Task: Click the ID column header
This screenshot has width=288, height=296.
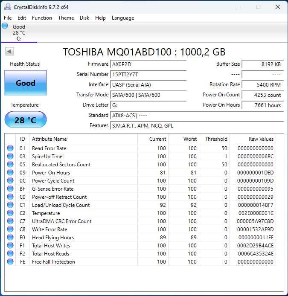Action: click(x=22, y=139)
